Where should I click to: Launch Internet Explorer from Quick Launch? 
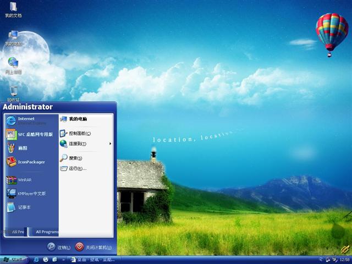36,260
